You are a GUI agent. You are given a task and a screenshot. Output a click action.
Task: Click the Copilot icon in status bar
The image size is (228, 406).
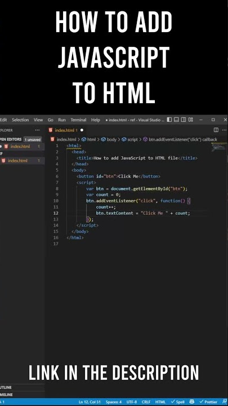(192, 402)
